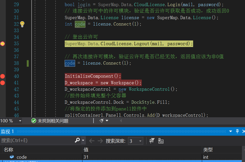Remove the breakpoint on line 40
Screen dimensions: 245x162
(3, 76)
